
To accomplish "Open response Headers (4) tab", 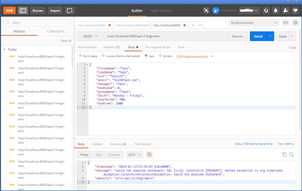I will 118,144.
